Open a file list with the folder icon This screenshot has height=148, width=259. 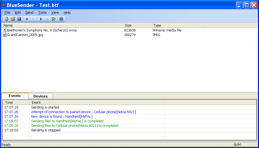pos(13,19)
